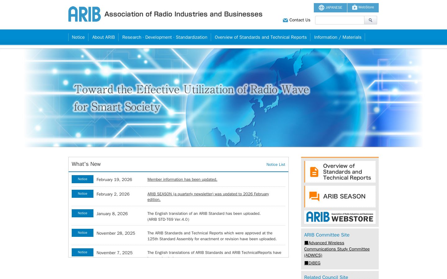This screenshot has width=447, height=279.
Task: Open the ARIB WEBSTORE banner
Action: (x=340, y=217)
